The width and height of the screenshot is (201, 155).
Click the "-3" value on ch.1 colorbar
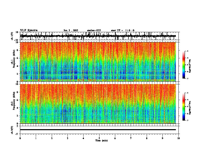pos(187,51)
